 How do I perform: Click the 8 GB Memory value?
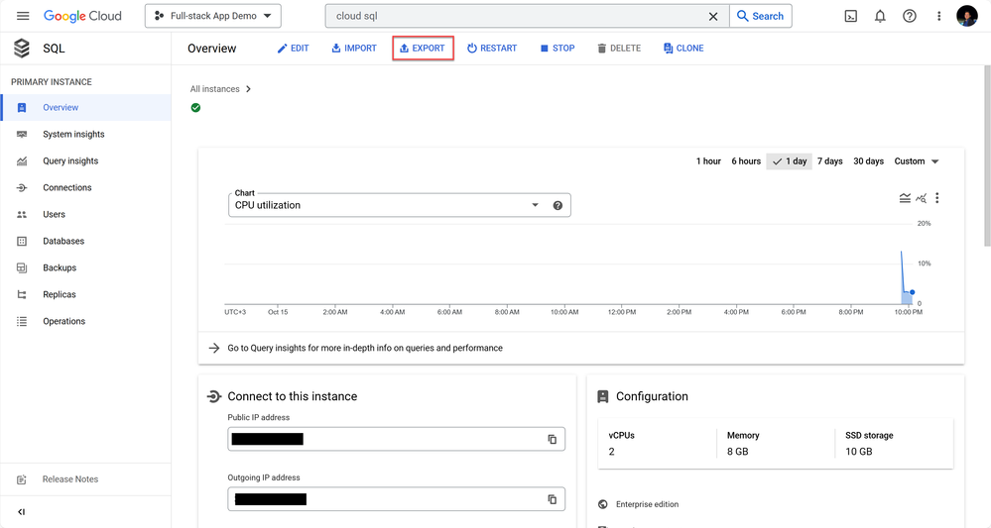(738, 452)
